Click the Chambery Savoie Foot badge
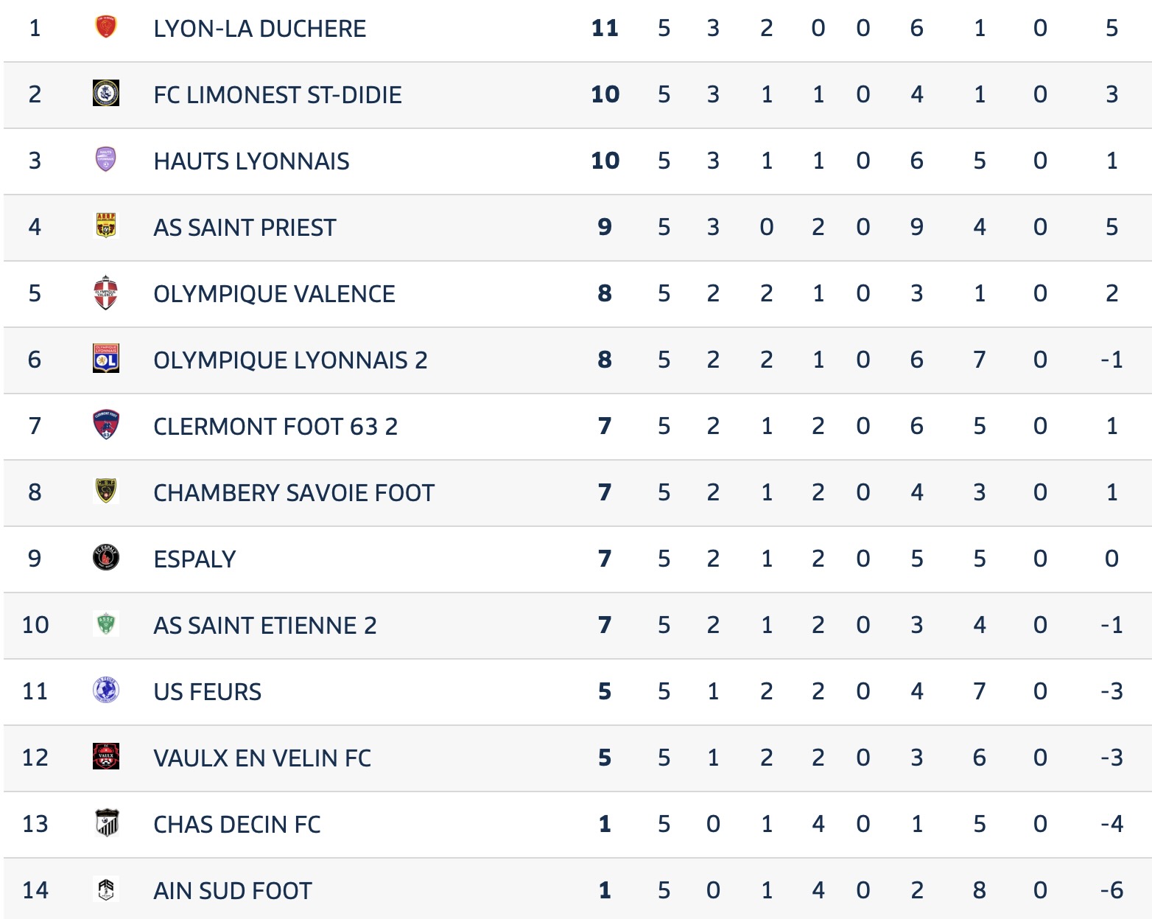The width and height of the screenshot is (1152, 919). pos(106,492)
